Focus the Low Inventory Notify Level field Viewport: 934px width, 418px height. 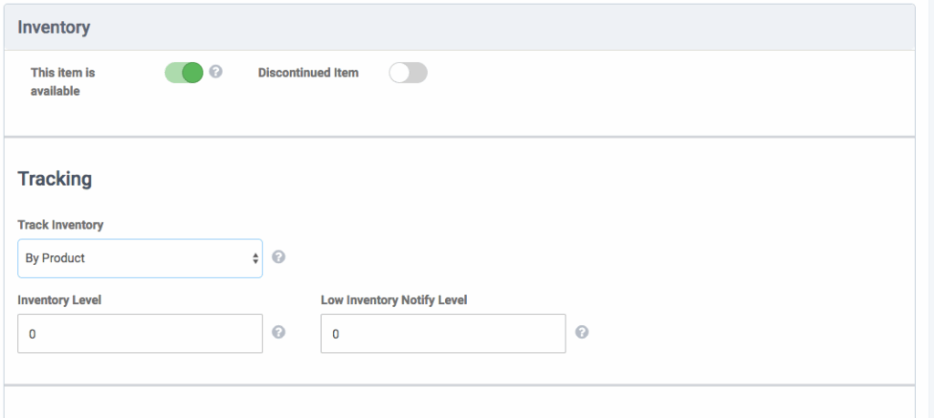(442, 333)
